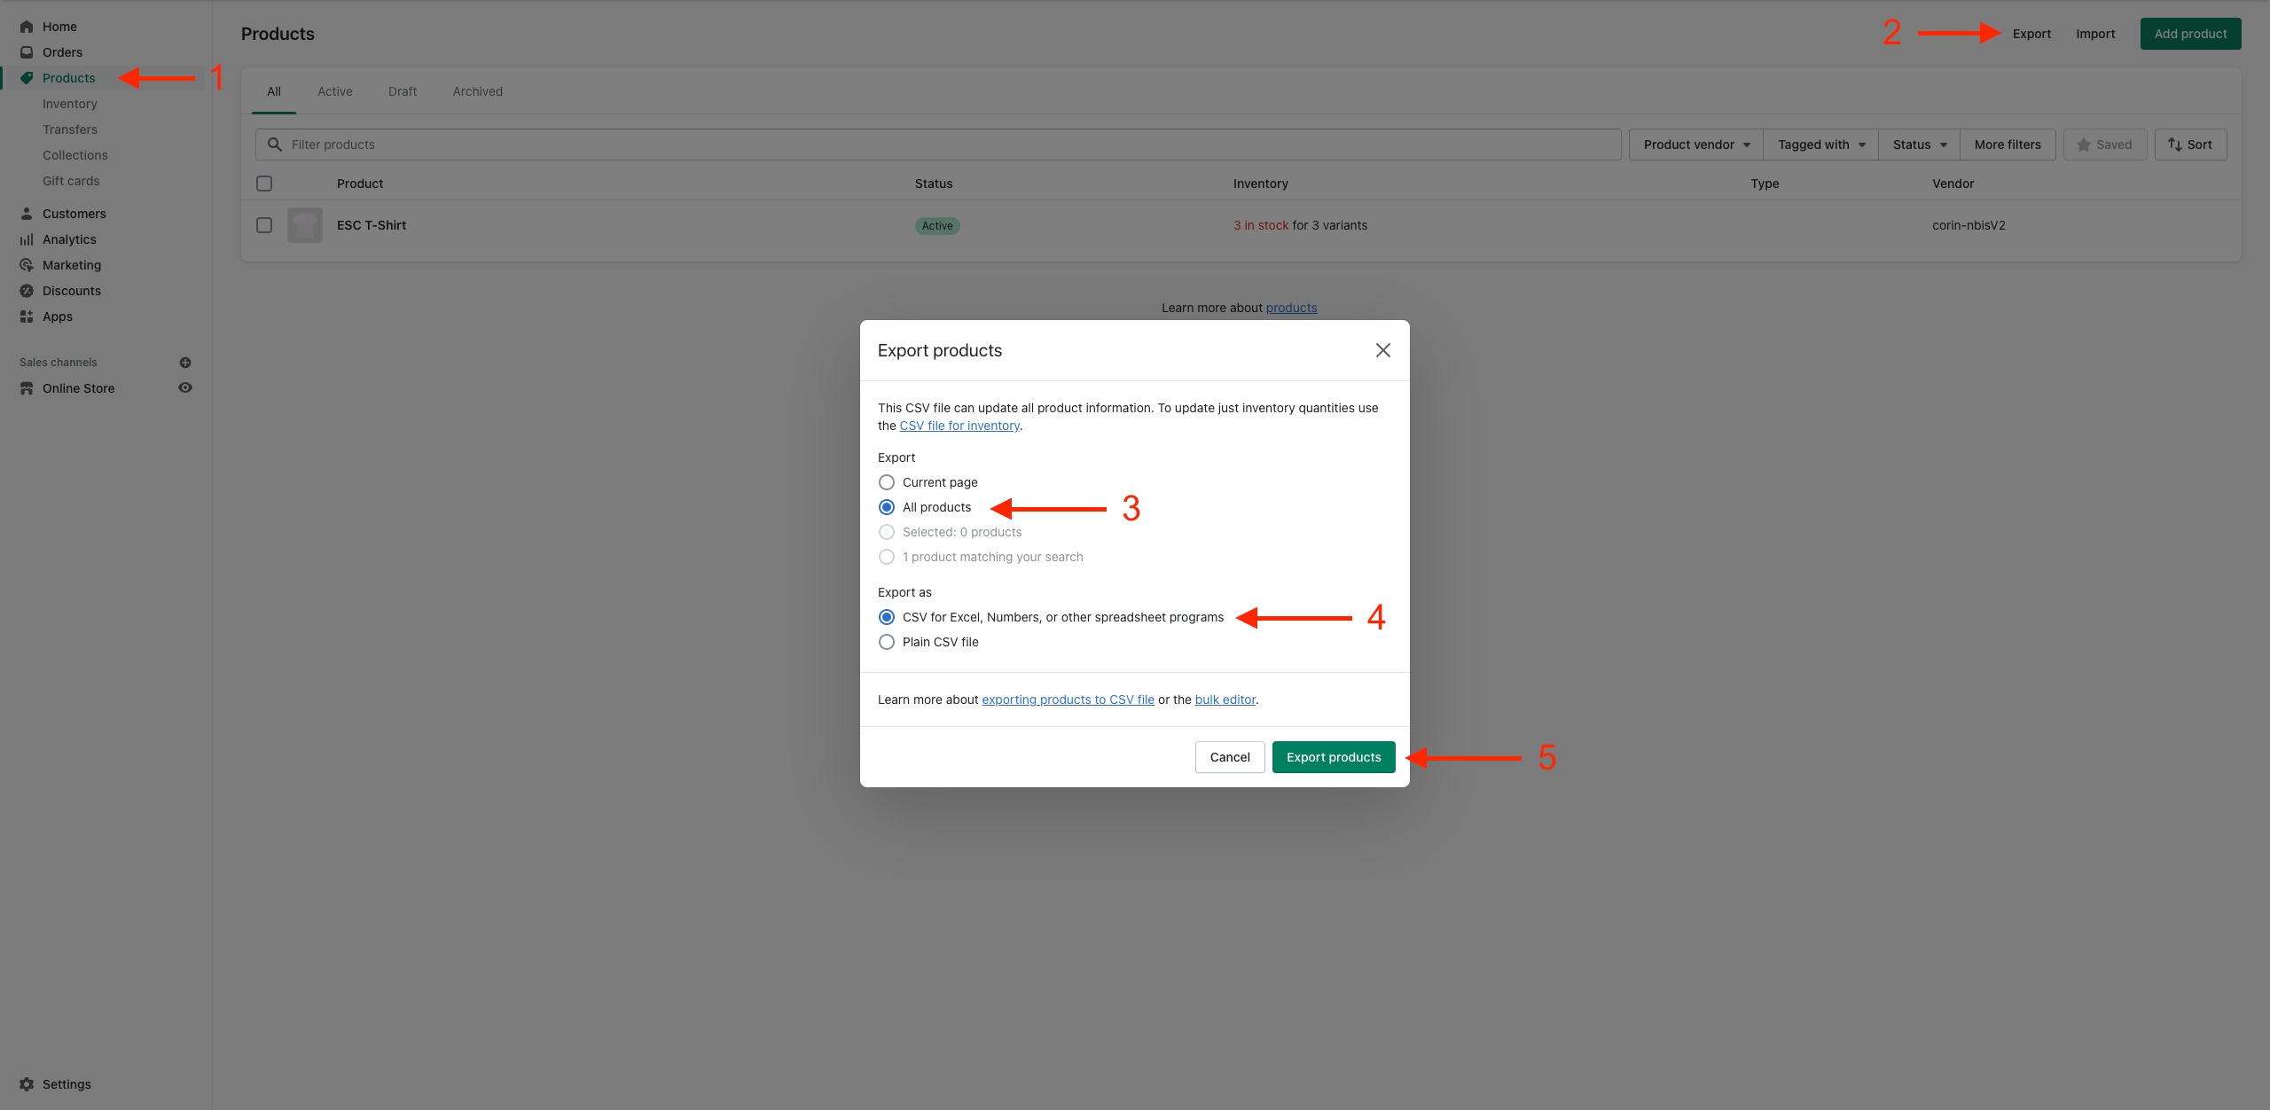Click the Export products button

click(x=1334, y=756)
